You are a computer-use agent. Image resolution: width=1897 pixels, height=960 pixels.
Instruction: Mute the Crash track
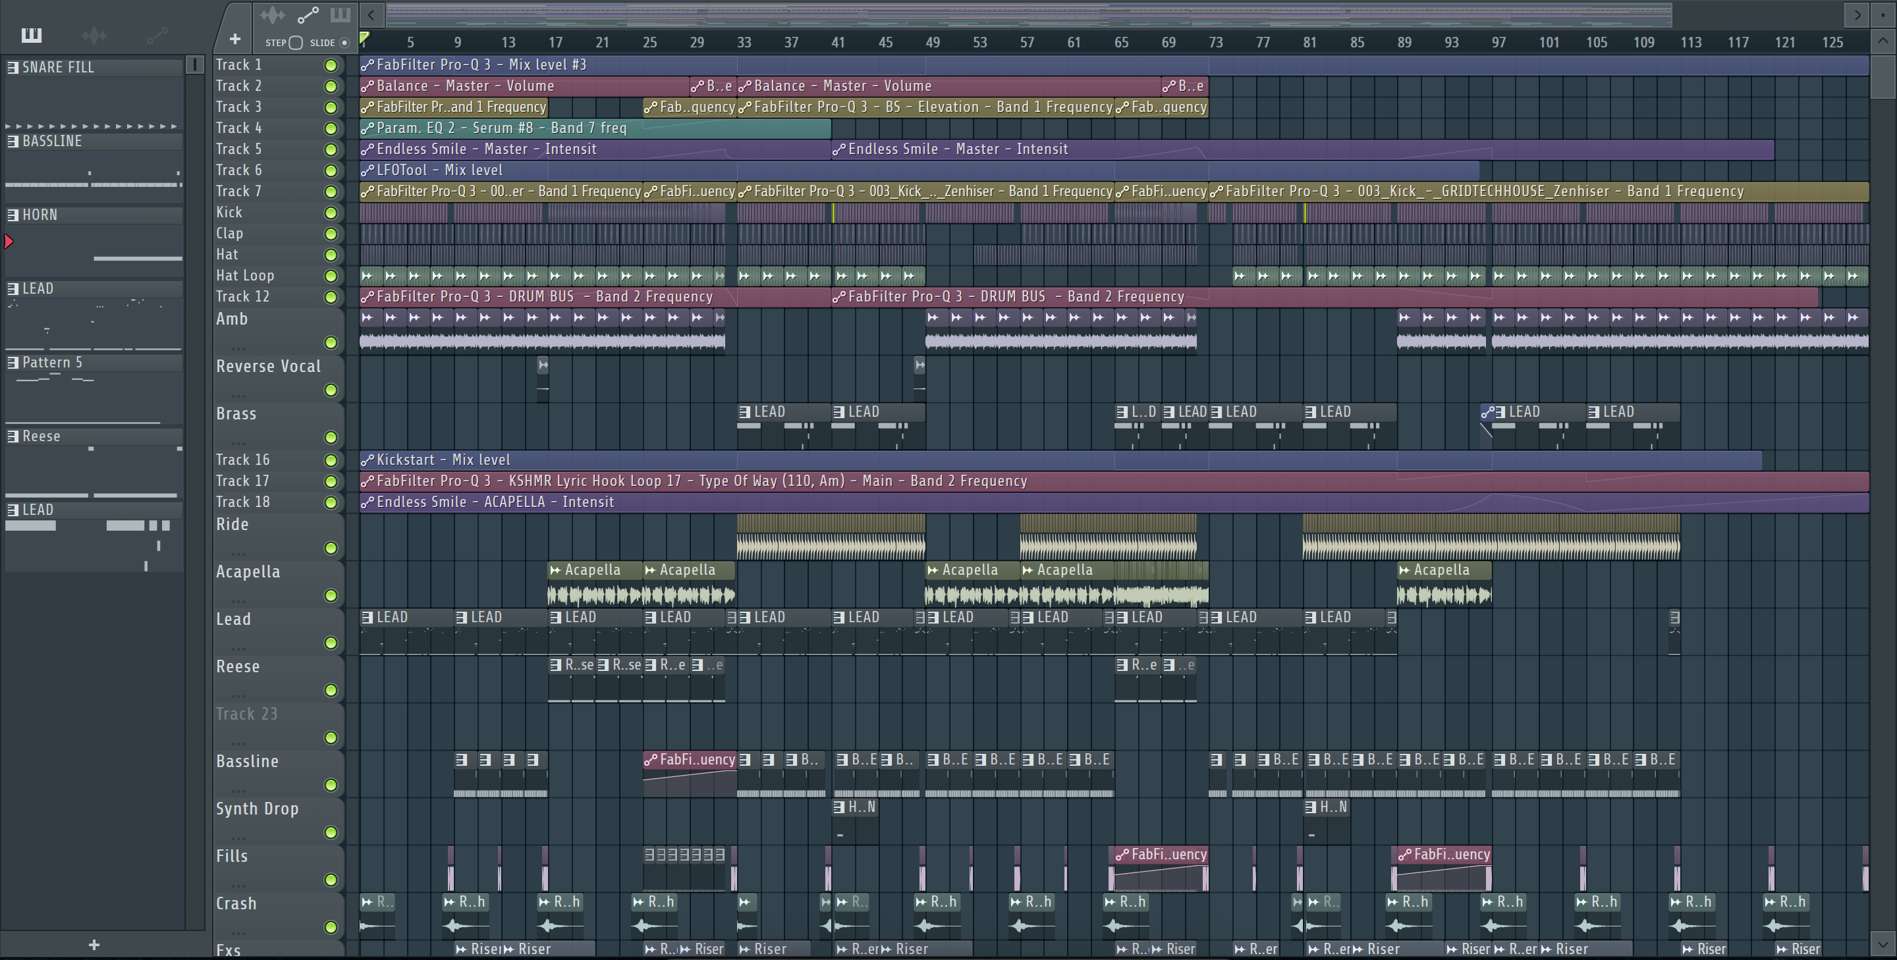click(x=331, y=928)
